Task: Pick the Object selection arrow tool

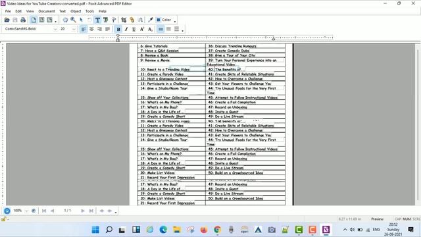Action: click(81, 20)
